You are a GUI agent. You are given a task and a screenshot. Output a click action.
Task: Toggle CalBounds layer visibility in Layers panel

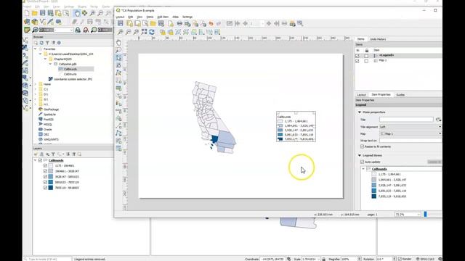(x=41, y=160)
